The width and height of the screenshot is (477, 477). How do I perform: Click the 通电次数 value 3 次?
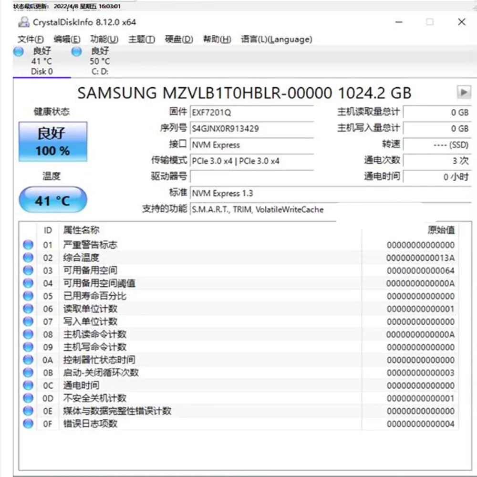coord(437,161)
